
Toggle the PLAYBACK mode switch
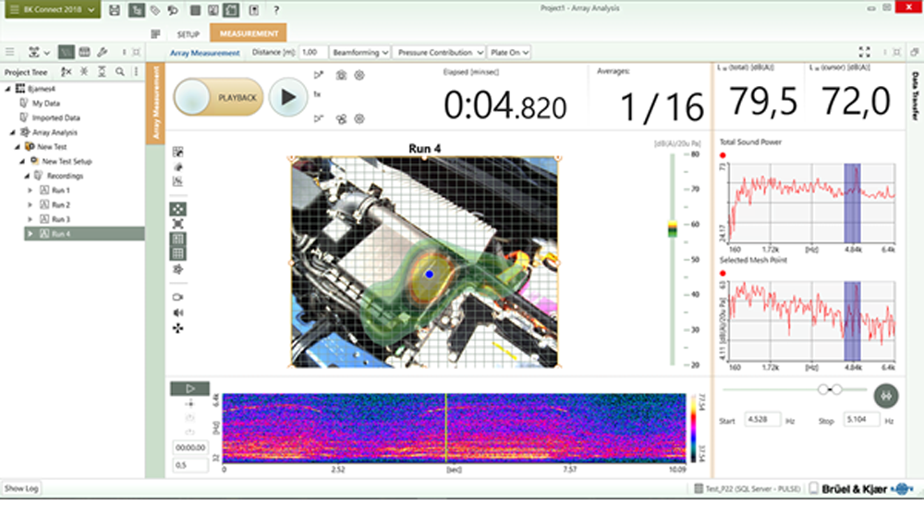pyautogui.click(x=218, y=97)
